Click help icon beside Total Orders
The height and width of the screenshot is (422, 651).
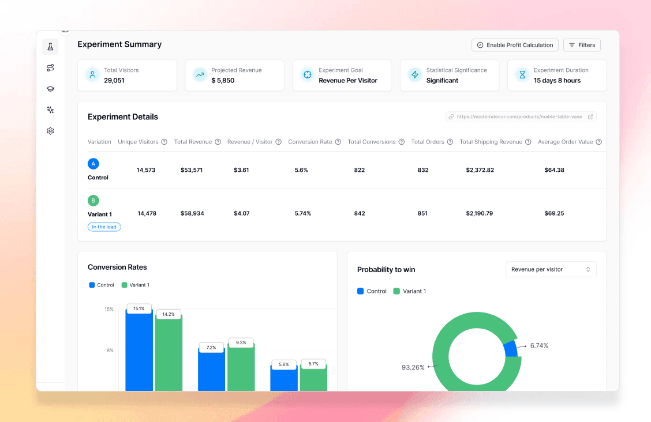click(450, 142)
